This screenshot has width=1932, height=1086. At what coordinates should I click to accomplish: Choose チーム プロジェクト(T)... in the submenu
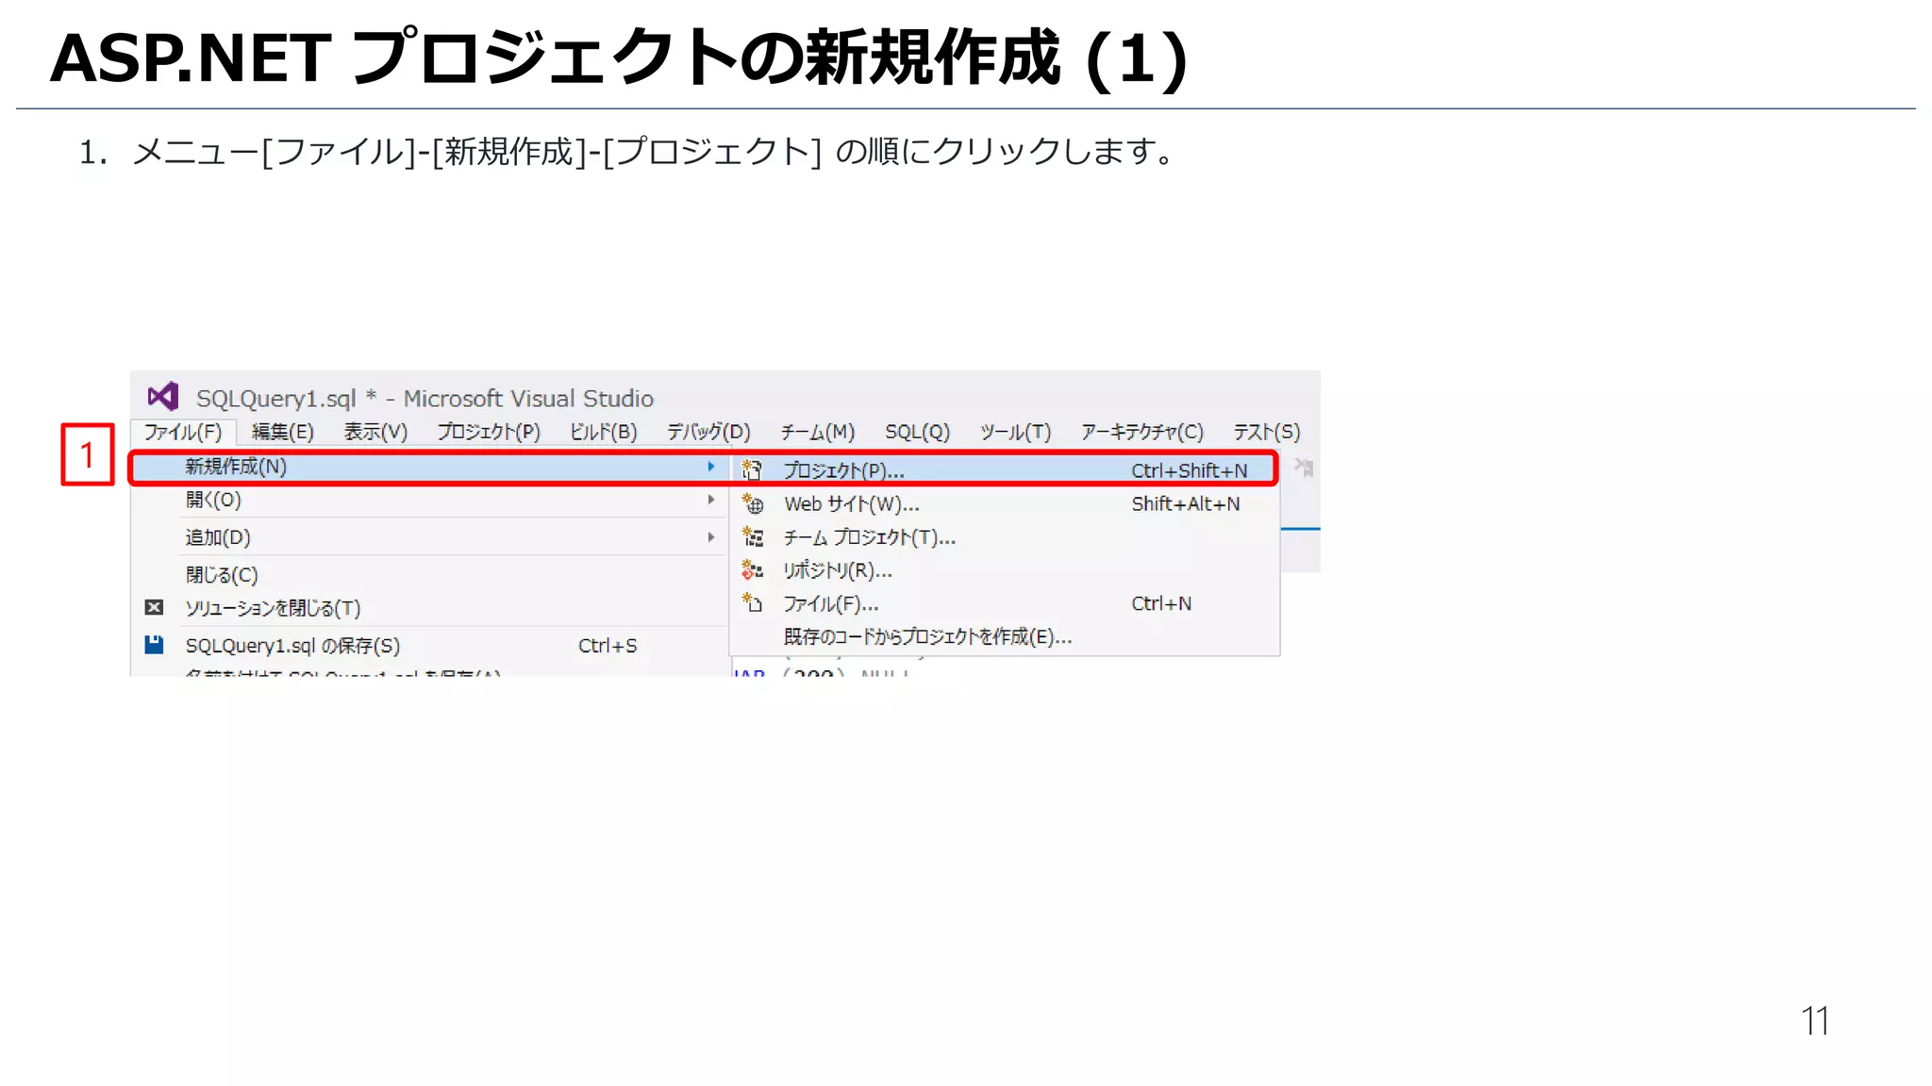(x=1005, y=537)
